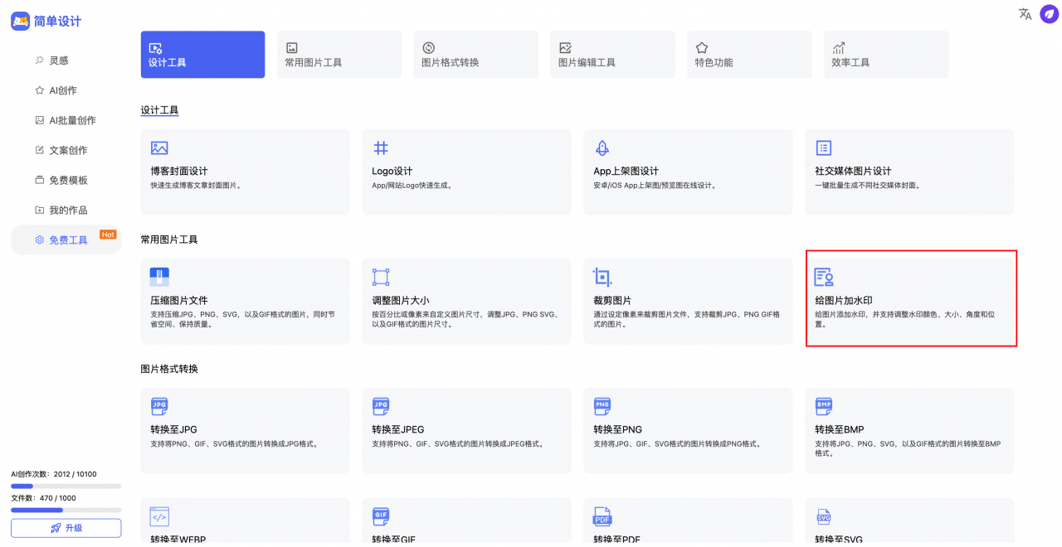Click the 文件数 usage progress bar
Viewport: 1062px width, 547px height.
point(66,510)
